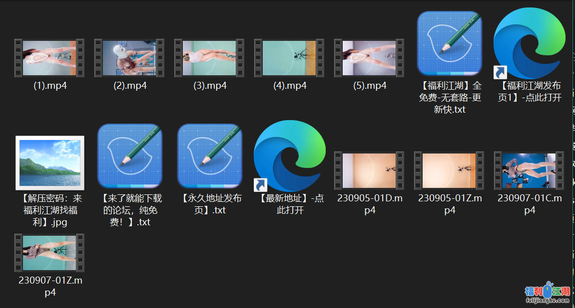Click the 福利江湖 watermark logo

point(547,294)
